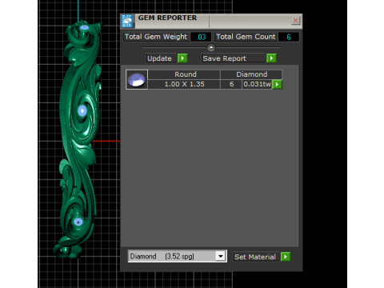Click the Update button
The width and height of the screenshot is (384, 288).
tap(162, 58)
